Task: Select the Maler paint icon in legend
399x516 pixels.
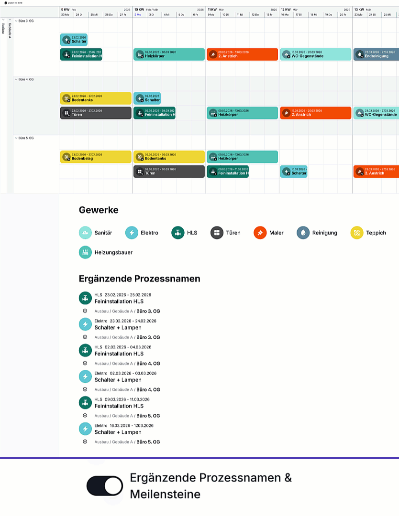Action: pos(260,233)
